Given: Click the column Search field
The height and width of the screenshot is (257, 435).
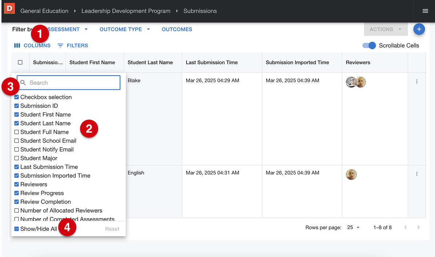Looking at the screenshot, I should (x=73, y=83).
